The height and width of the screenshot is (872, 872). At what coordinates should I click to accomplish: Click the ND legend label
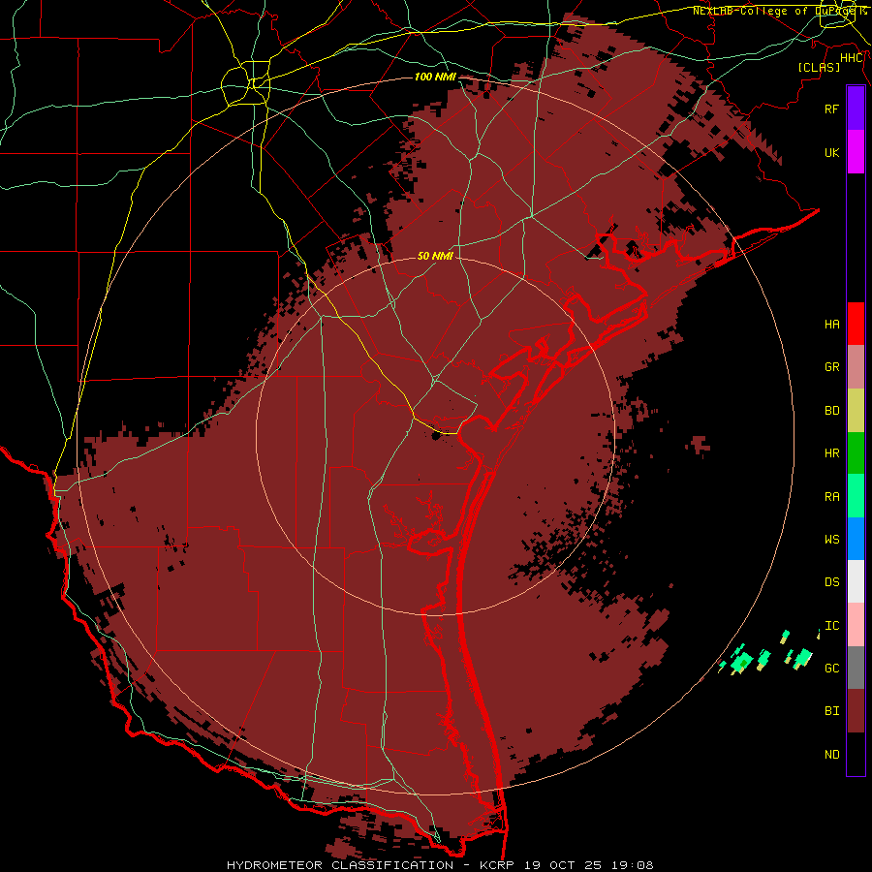pos(831,755)
